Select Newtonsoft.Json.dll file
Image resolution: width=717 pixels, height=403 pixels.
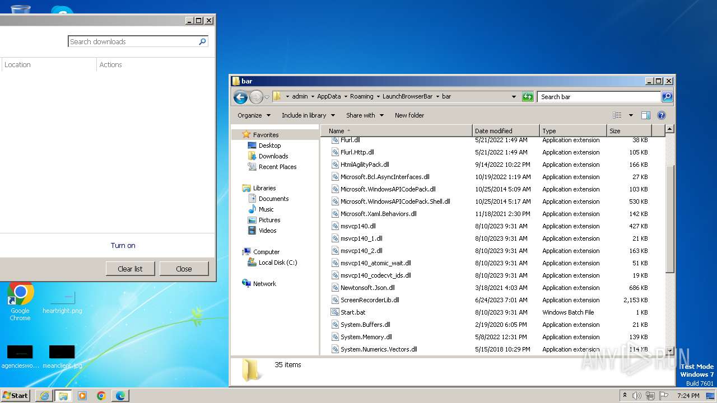[367, 288]
